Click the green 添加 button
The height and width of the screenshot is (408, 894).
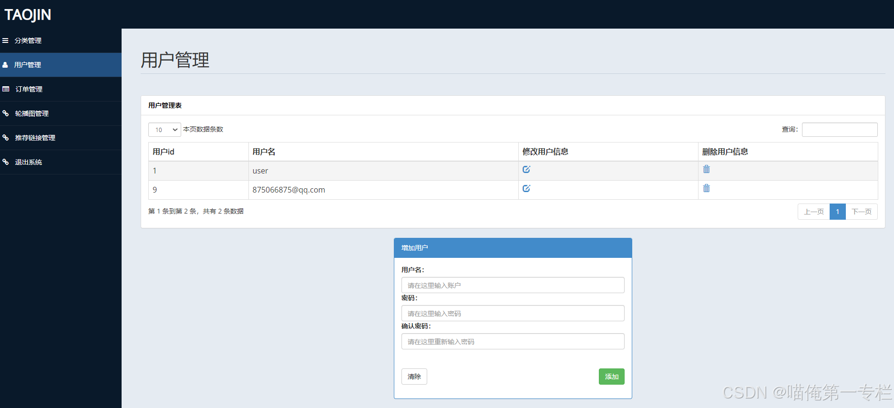[612, 377]
